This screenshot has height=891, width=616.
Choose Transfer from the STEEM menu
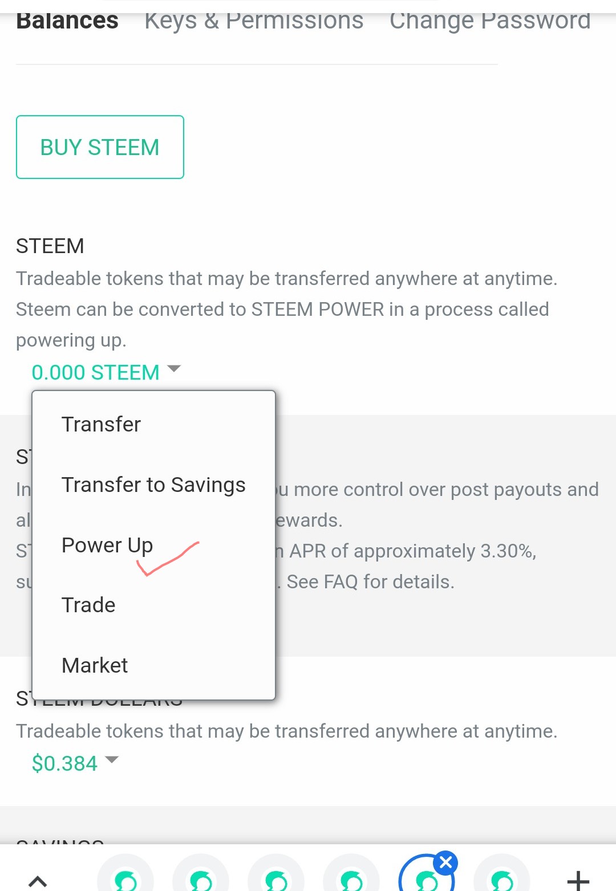[x=101, y=424]
